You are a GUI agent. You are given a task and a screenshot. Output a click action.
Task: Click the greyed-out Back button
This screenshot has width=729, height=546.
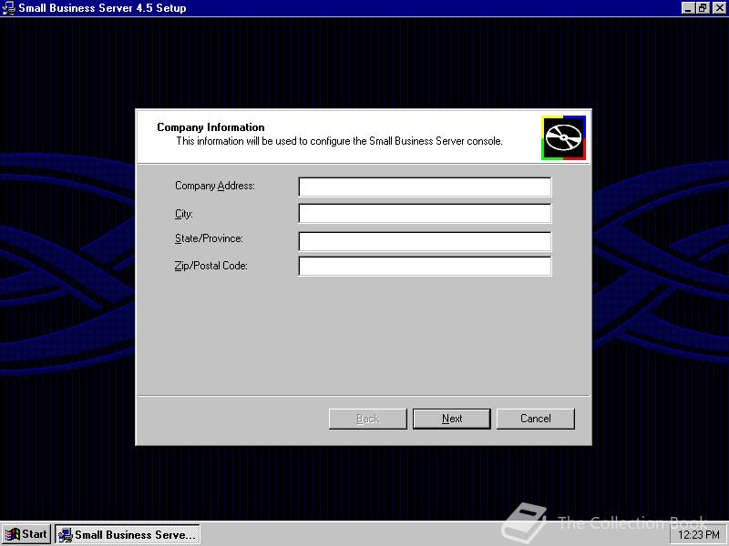tap(368, 419)
